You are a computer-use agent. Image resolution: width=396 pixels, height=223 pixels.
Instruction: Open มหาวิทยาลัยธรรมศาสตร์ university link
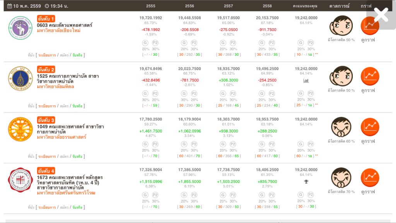61,137
